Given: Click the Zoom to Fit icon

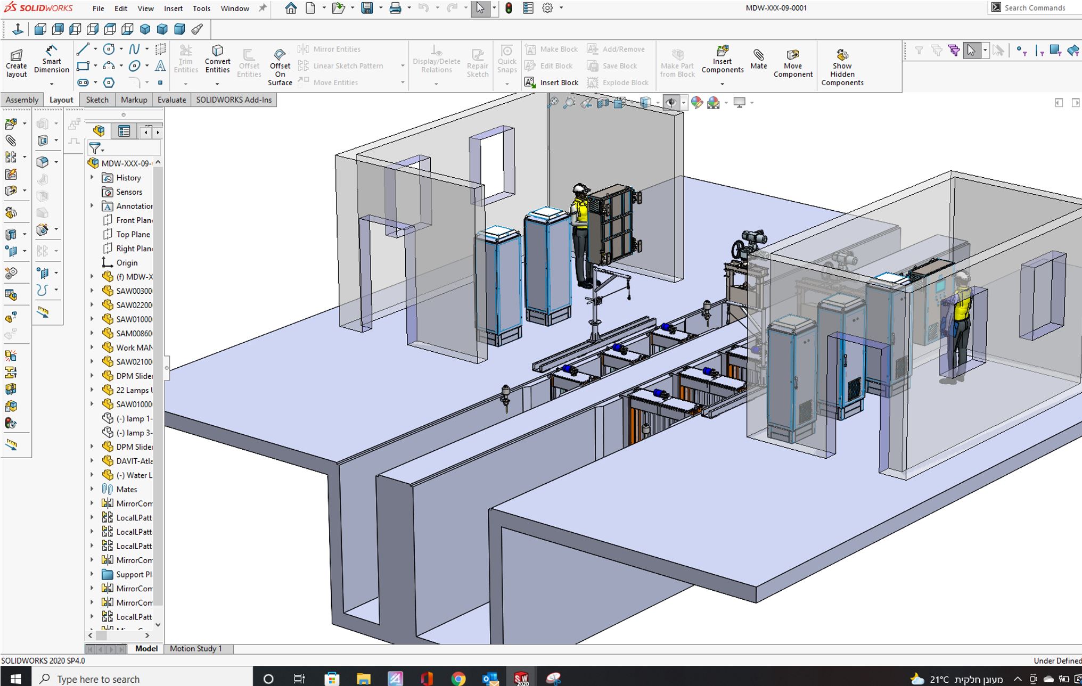Looking at the screenshot, I should pos(553,102).
